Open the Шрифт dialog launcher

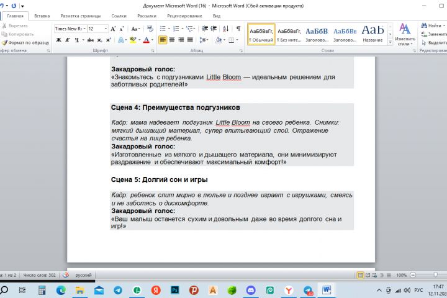coord(153,51)
